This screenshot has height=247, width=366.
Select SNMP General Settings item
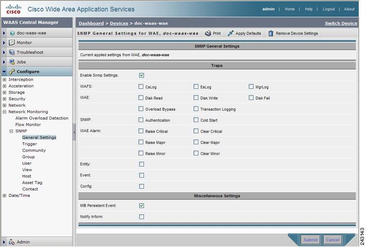point(39,138)
